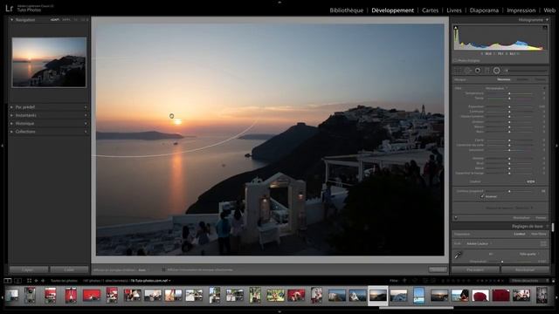Screen dimensions: 559x314
Task: Click the white balance eyedropper tool
Action: pos(458,255)
